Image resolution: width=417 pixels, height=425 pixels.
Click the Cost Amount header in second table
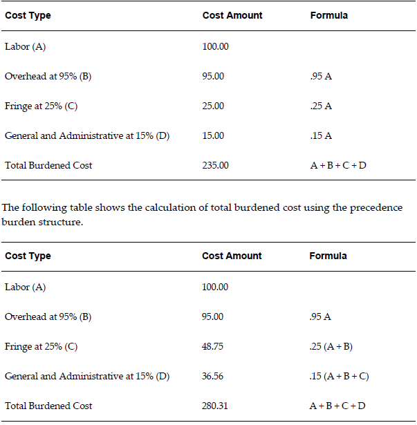coord(232,256)
